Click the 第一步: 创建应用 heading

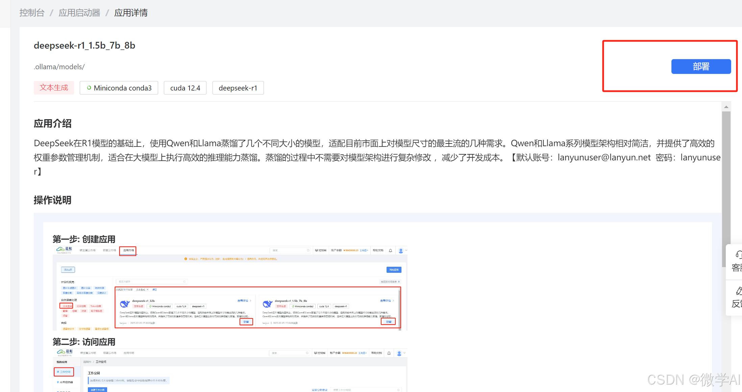click(84, 239)
